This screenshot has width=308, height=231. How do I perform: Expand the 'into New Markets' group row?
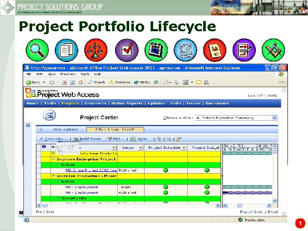point(53,153)
